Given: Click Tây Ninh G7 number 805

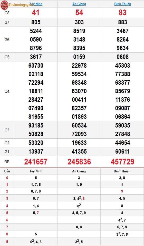Looking at the screenshot, I should coord(36,22).
